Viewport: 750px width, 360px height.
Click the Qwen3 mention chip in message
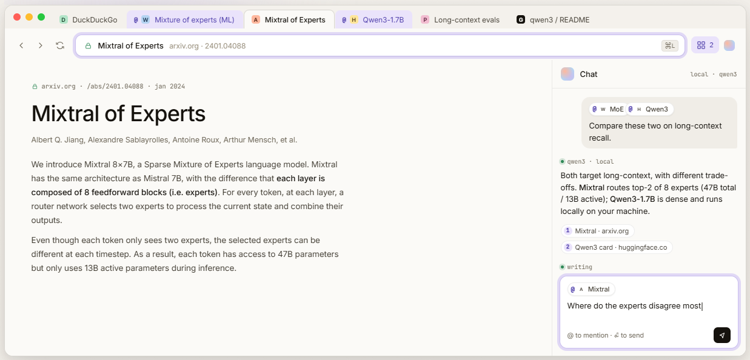pos(649,109)
